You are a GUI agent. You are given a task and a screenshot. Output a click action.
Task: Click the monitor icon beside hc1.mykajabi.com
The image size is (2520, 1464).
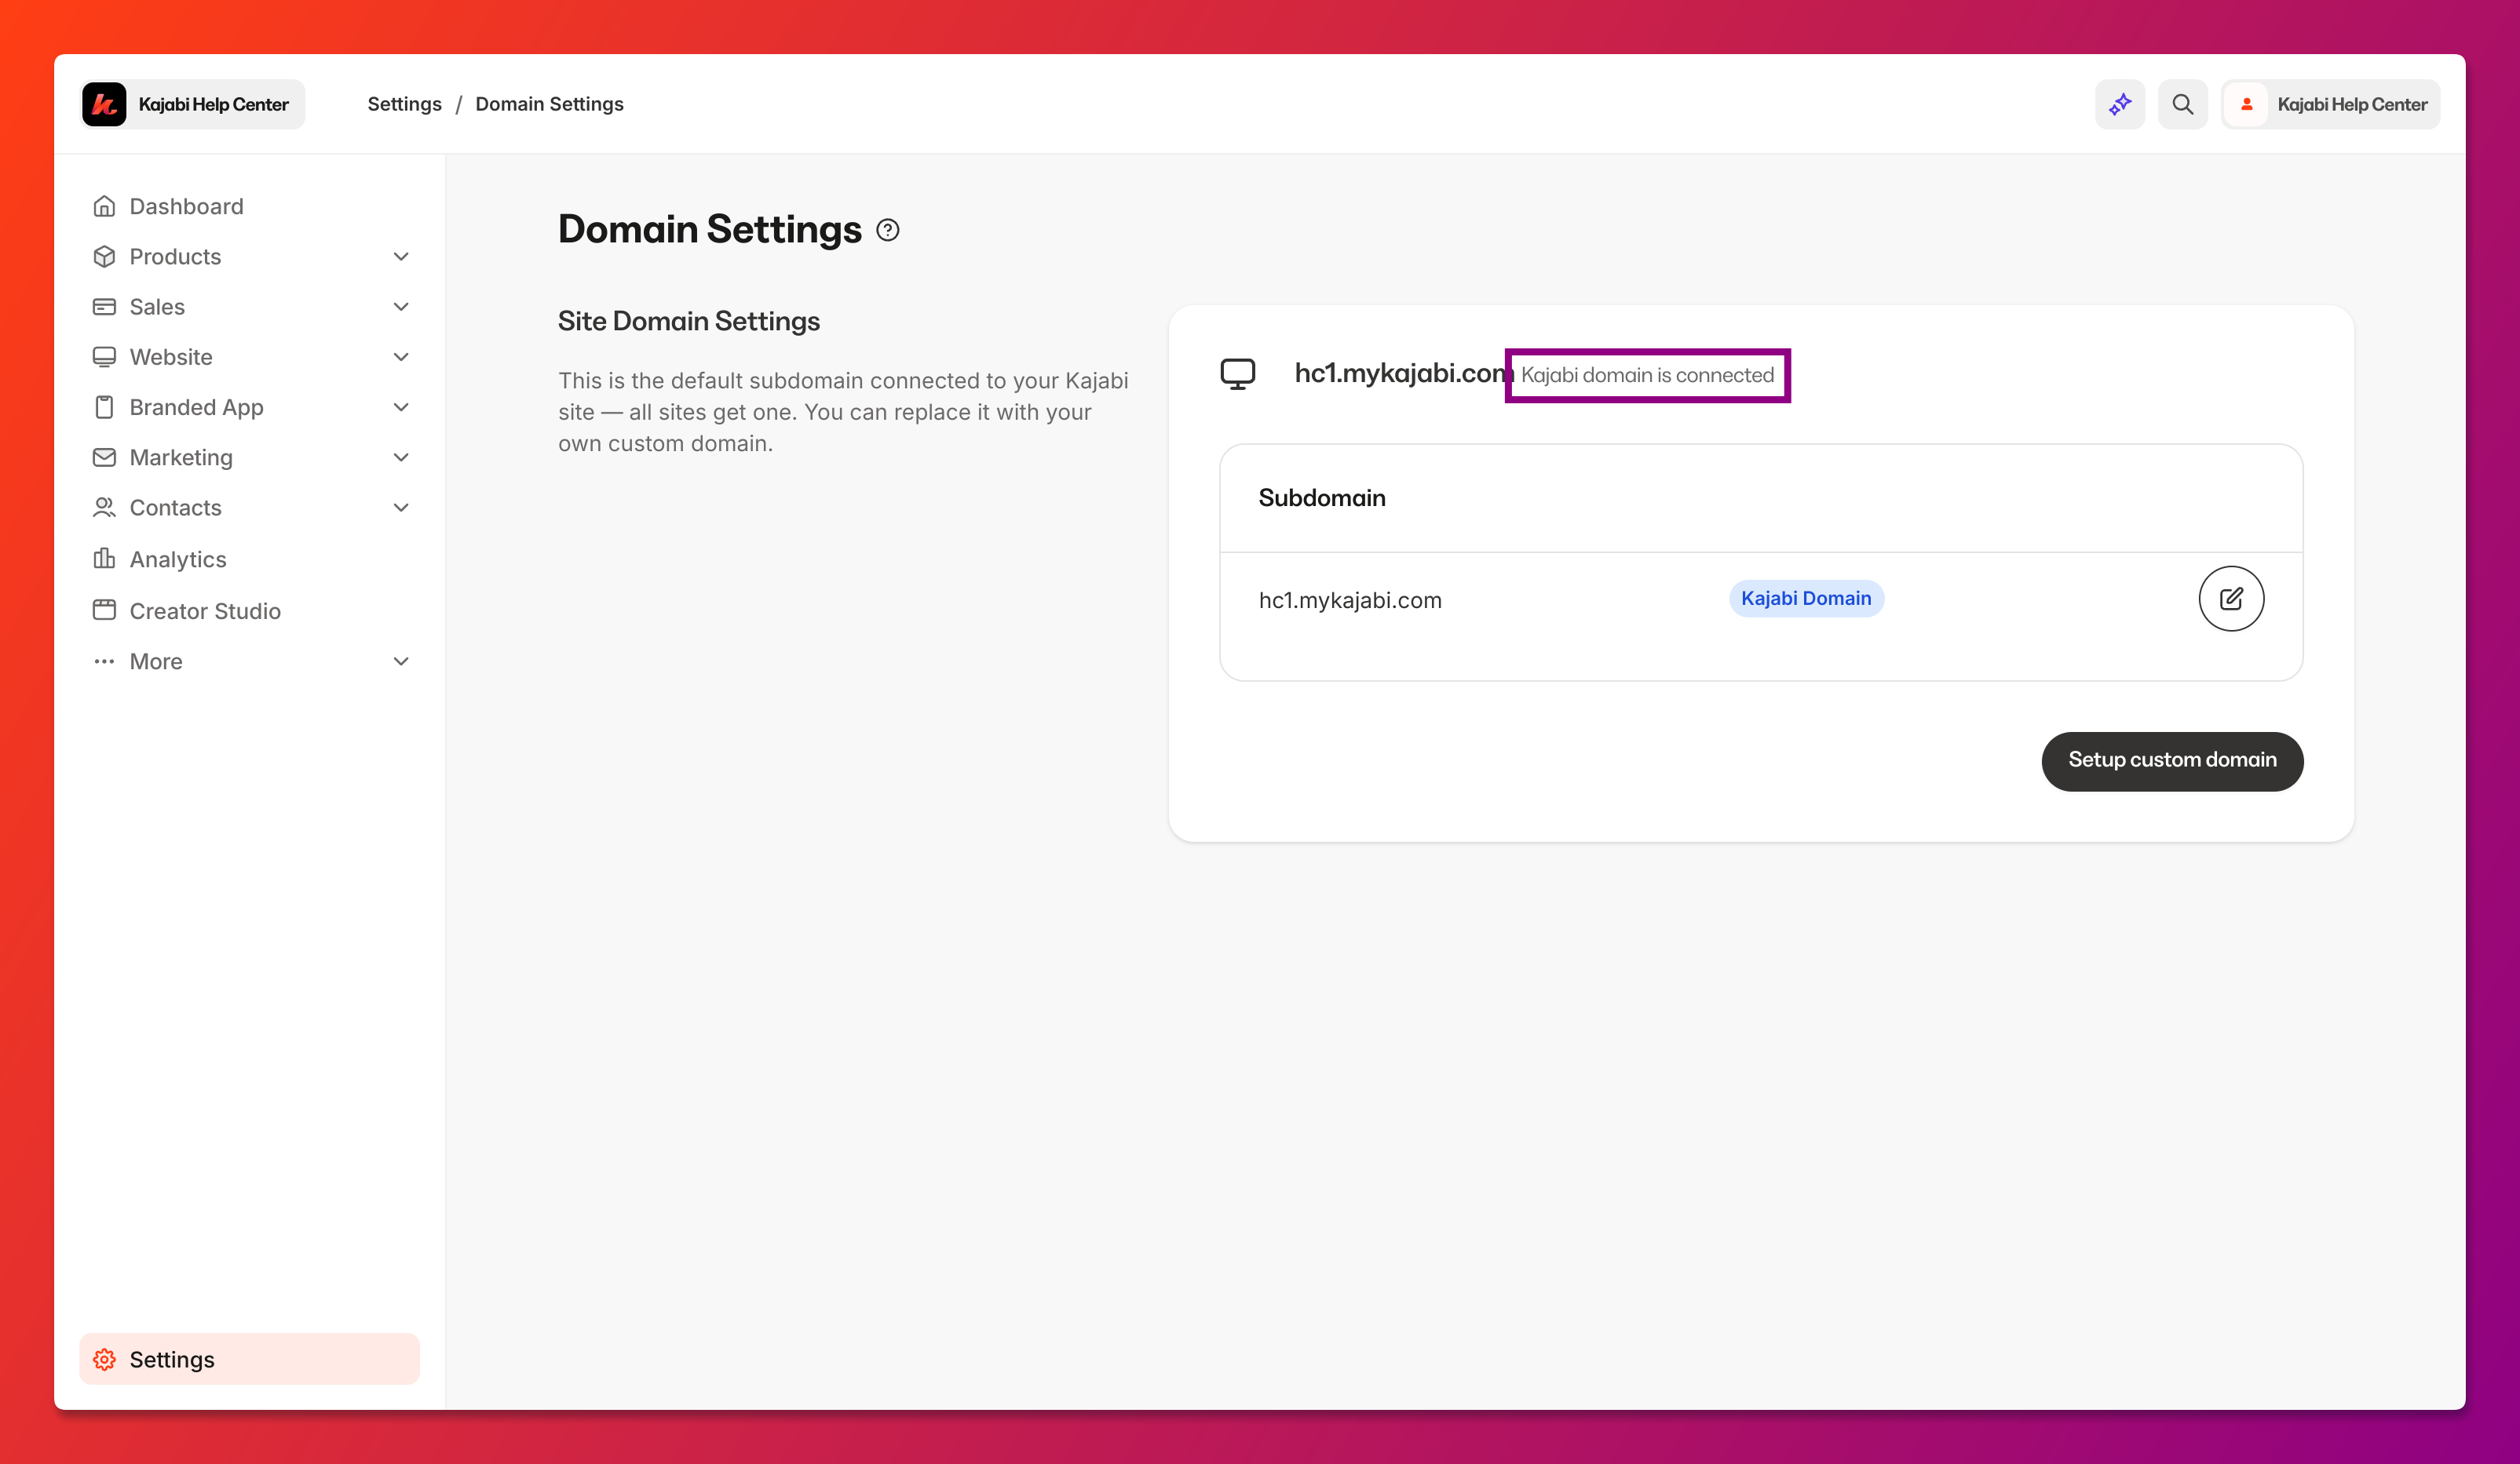tap(1237, 373)
